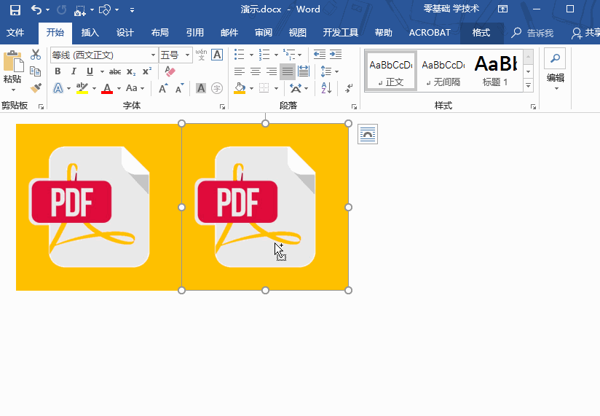Apply distributed alignment
The image size is (600, 416).
[304, 71]
